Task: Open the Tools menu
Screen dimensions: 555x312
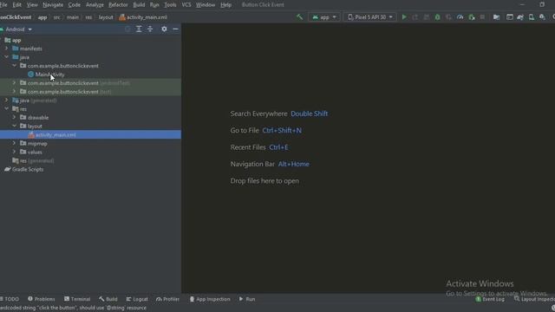Action: [170, 5]
